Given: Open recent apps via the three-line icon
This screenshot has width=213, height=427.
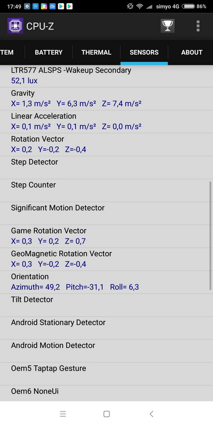Looking at the screenshot, I should tap(63, 414).
